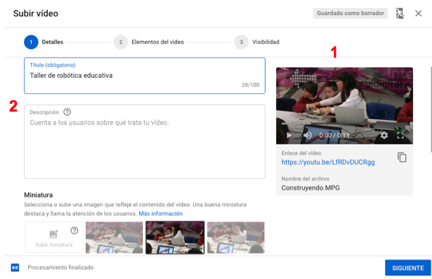Click the 28/100 character counter
The height and width of the screenshot is (279, 432).
[251, 85]
